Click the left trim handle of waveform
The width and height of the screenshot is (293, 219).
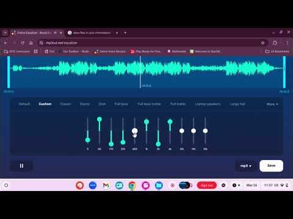coord(9,72)
